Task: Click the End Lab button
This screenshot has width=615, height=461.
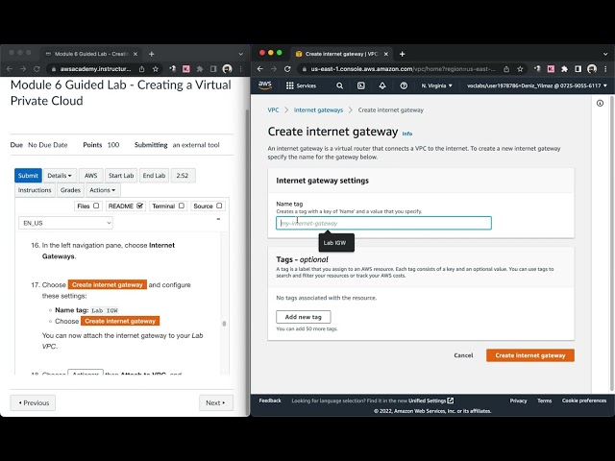Action: [x=154, y=176]
